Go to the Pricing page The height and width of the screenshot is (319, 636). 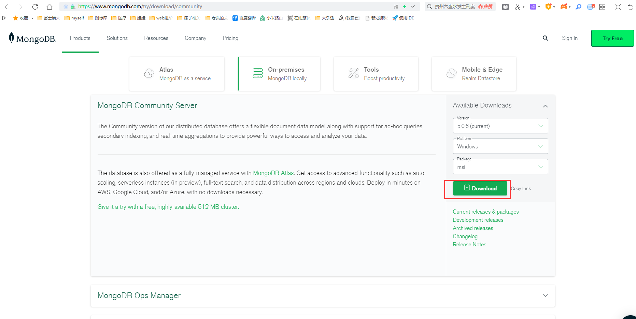tap(230, 38)
